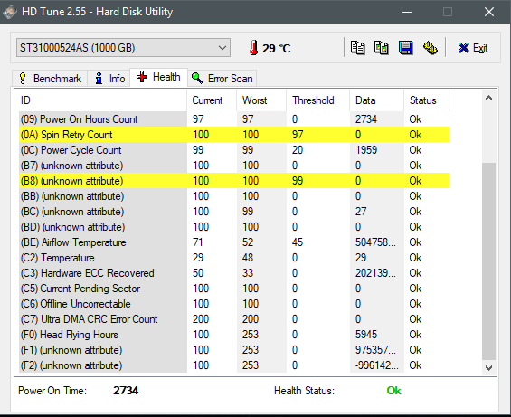Viewport: 511px width, 417px height.
Task: Switch to the Benchmark tab
Action: (50, 79)
